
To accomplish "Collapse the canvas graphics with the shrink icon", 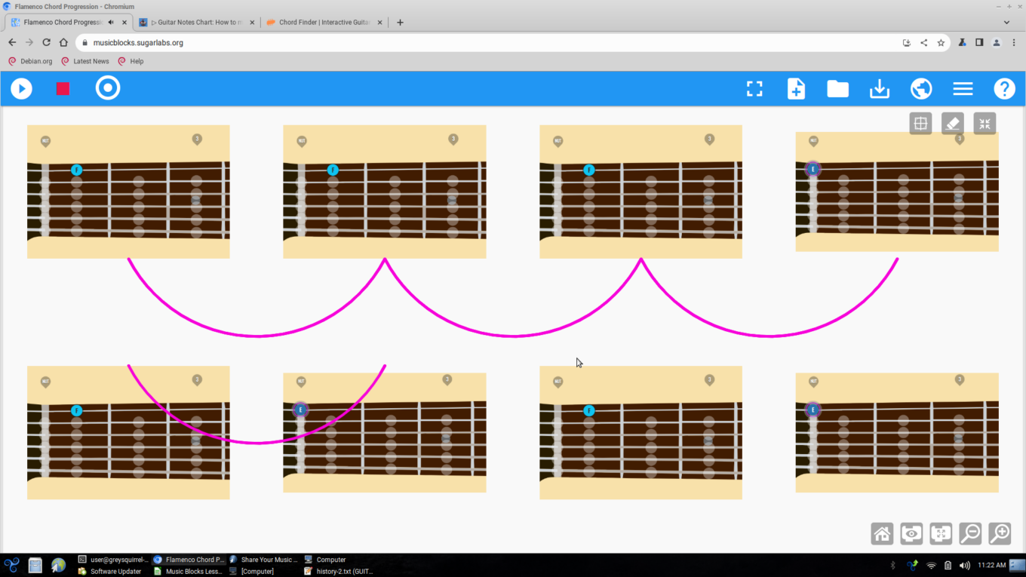I will pyautogui.click(x=985, y=124).
